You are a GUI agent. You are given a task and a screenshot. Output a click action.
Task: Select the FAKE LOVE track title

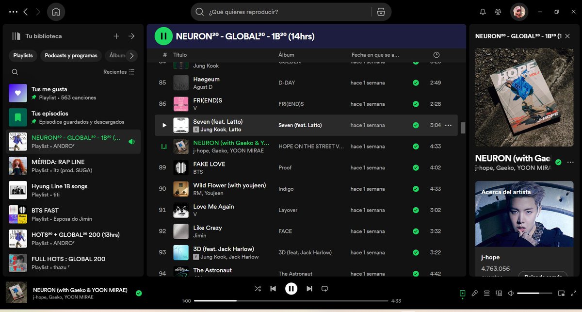[x=209, y=164]
